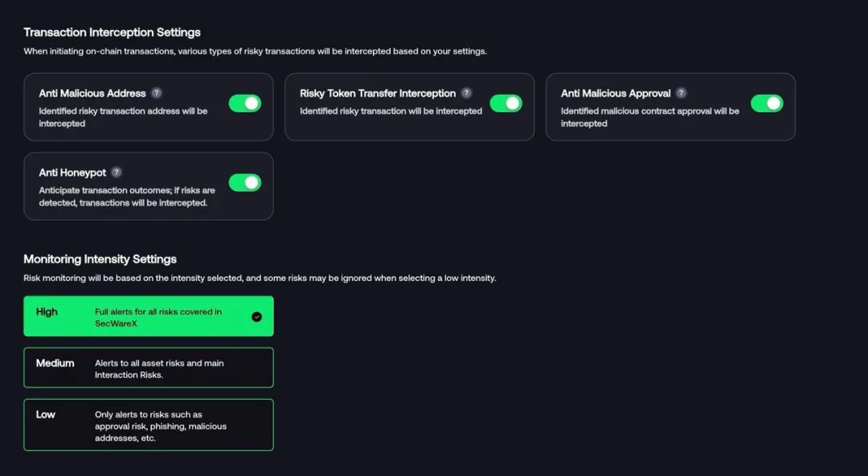Toggle off Anti Malicious Approval
The height and width of the screenshot is (476, 868).
[767, 104]
